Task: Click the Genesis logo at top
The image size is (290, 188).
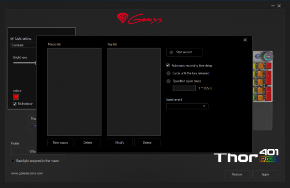Action: click(140, 18)
